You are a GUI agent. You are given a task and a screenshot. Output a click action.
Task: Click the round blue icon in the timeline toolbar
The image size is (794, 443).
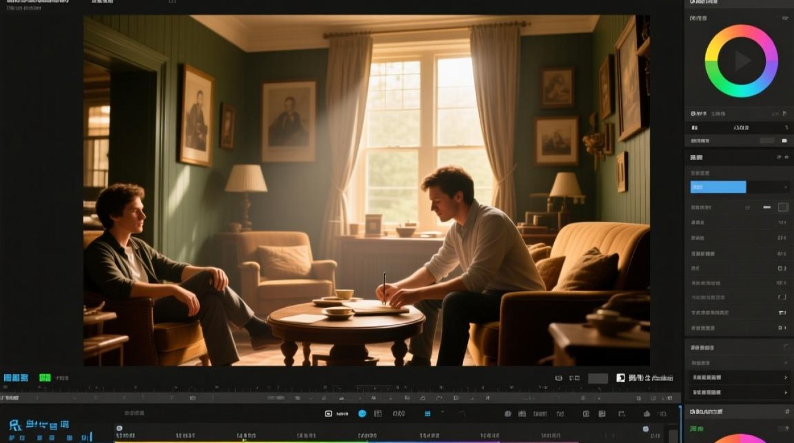point(362,413)
